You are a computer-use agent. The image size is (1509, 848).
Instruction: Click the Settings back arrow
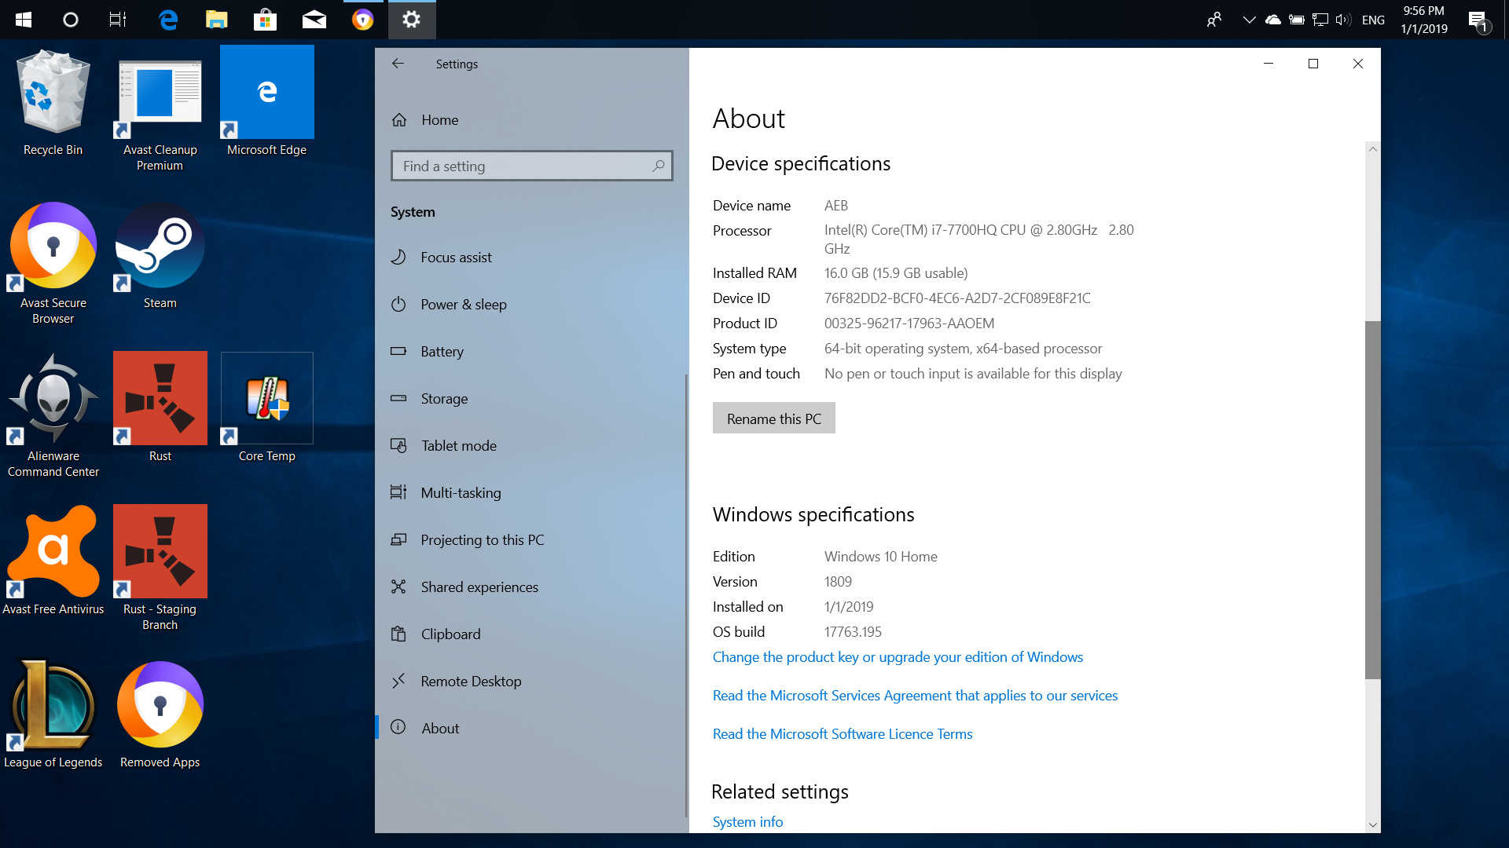[x=398, y=64]
